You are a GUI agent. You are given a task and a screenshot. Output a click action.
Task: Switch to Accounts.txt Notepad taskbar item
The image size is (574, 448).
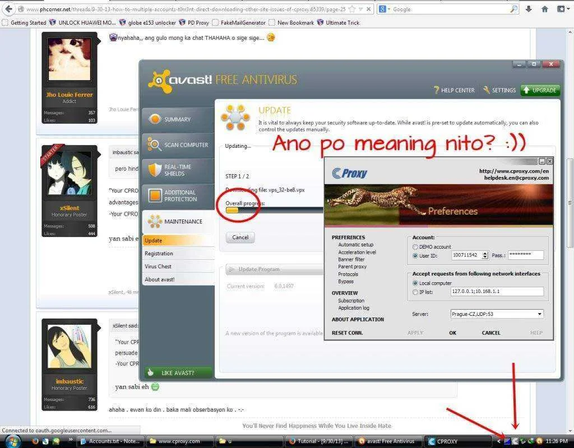click(110, 441)
